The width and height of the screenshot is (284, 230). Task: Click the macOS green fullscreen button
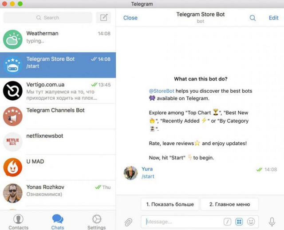(20, 4)
